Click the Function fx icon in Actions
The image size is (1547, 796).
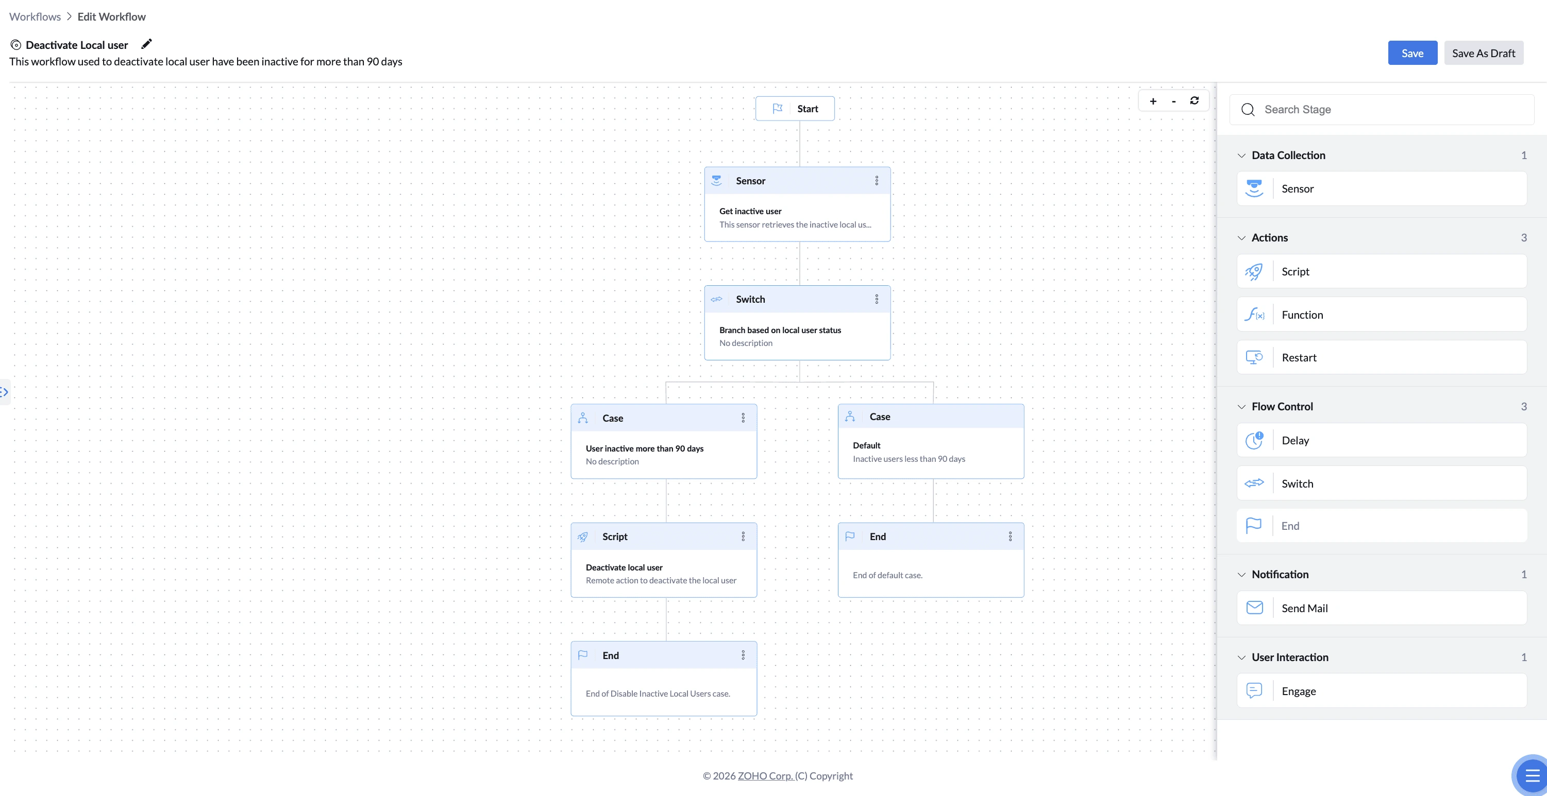(1254, 314)
